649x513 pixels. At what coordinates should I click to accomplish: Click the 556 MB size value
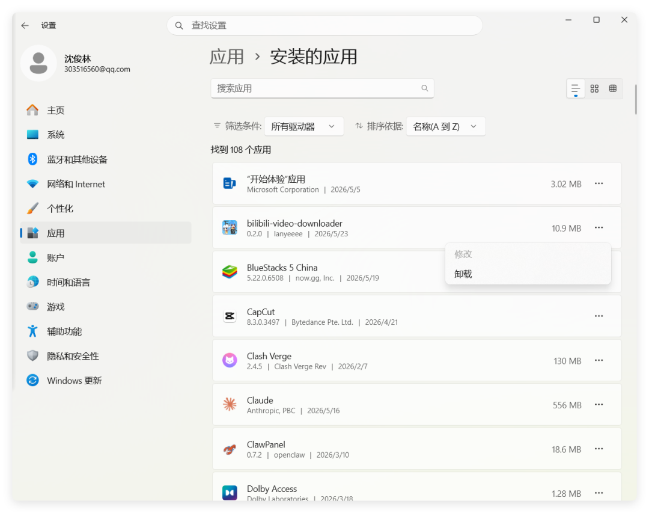click(567, 405)
